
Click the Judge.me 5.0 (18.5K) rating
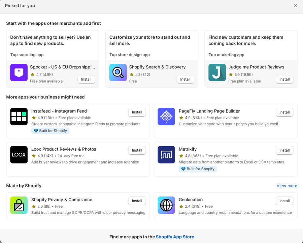click(x=241, y=74)
